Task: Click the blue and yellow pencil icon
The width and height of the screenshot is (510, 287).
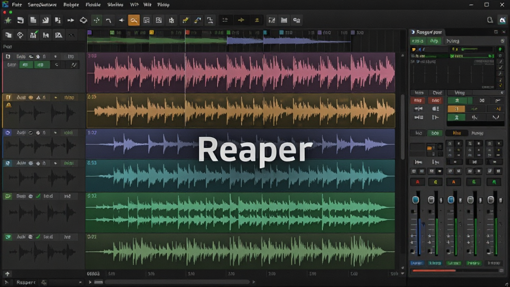Action: point(197,20)
